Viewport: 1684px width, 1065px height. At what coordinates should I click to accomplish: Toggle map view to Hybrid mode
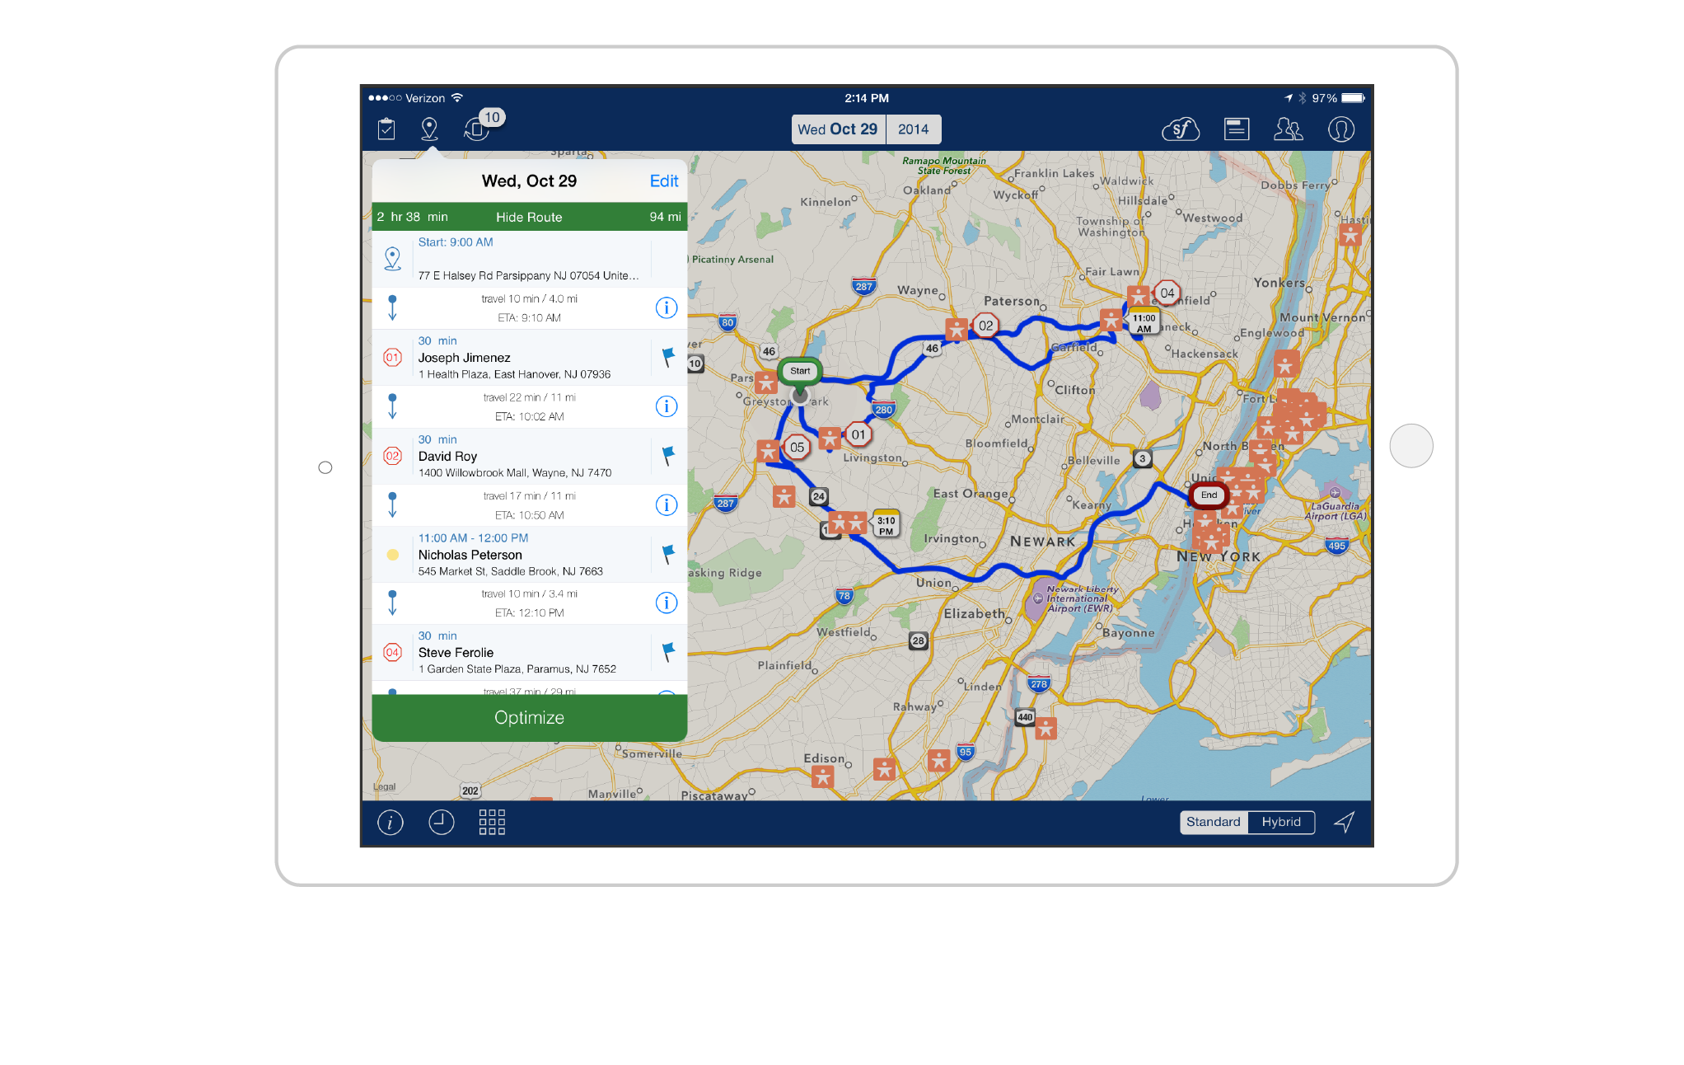pyautogui.click(x=1279, y=821)
